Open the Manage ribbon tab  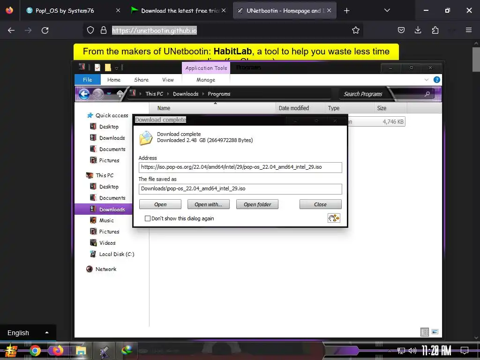click(206, 80)
